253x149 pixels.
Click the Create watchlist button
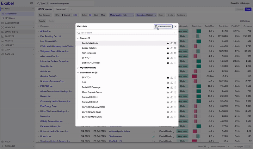point(163,26)
